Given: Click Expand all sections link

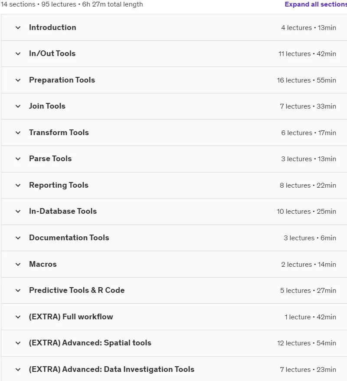Looking at the screenshot, I should click(316, 4).
